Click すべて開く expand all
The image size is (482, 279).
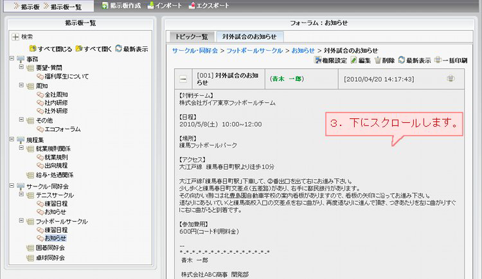93,49
